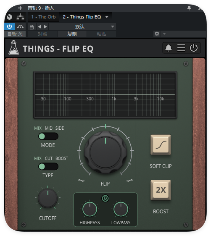Enable the SOFT CLIP curve button
The width and height of the screenshot is (211, 236).
click(x=161, y=145)
